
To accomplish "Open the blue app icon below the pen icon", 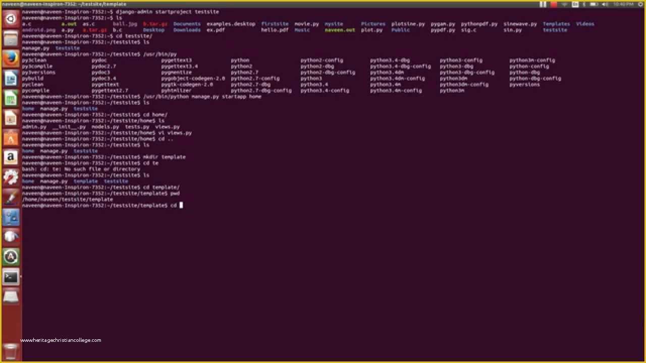I will pos(11,217).
